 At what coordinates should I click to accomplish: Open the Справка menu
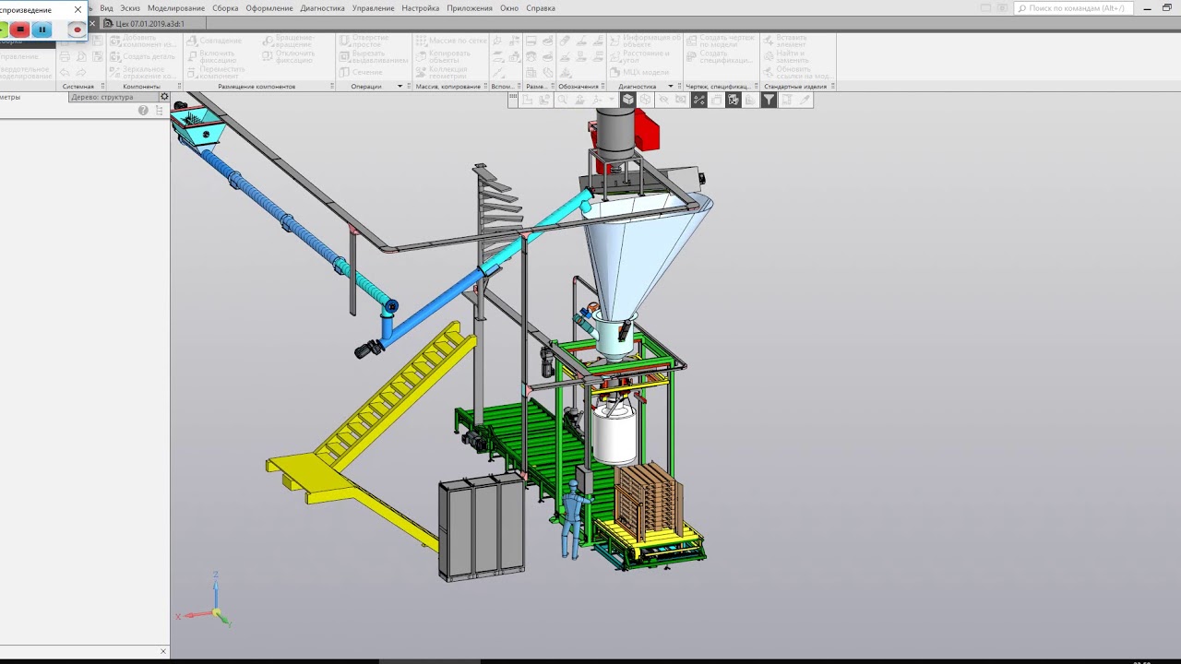point(541,8)
